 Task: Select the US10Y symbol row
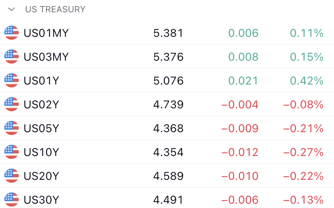(x=167, y=152)
